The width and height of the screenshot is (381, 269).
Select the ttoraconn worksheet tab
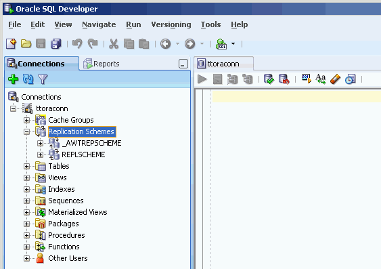point(223,64)
